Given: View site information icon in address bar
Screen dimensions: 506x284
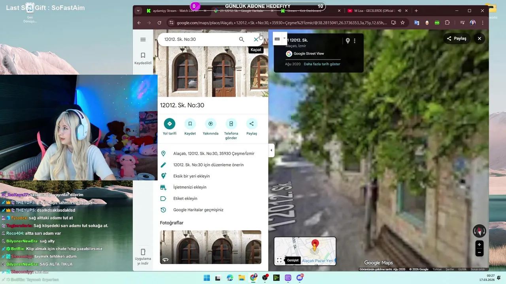Looking at the screenshot, I should click(x=171, y=23).
